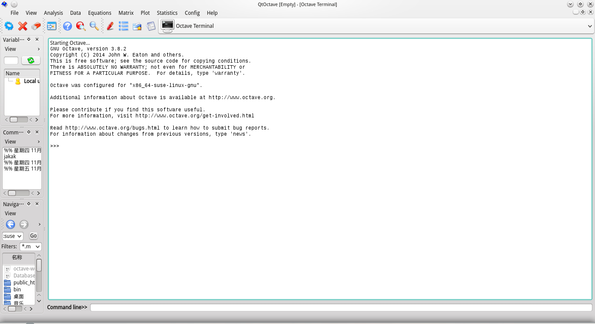Close the Variables panel
Viewport: 595px width, 324px height.
point(37,40)
